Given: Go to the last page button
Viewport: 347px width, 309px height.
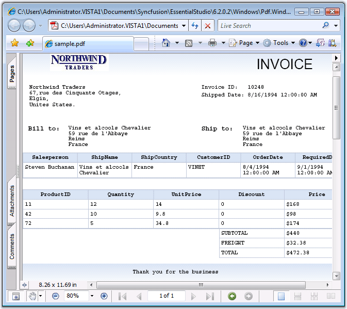Looking at the screenshot, I should (x=210, y=296).
